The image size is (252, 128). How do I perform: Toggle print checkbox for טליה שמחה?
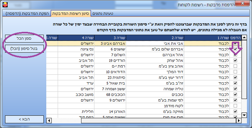tap(235, 89)
